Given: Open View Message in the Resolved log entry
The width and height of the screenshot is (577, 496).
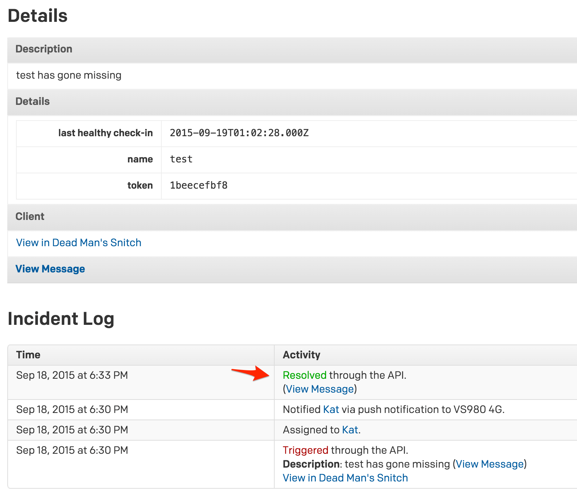Looking at the screenshot, I should click(x=320, y=389).
